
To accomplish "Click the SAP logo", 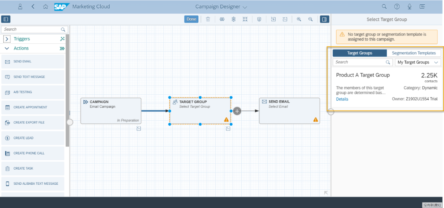I will (x=62, y=7).
